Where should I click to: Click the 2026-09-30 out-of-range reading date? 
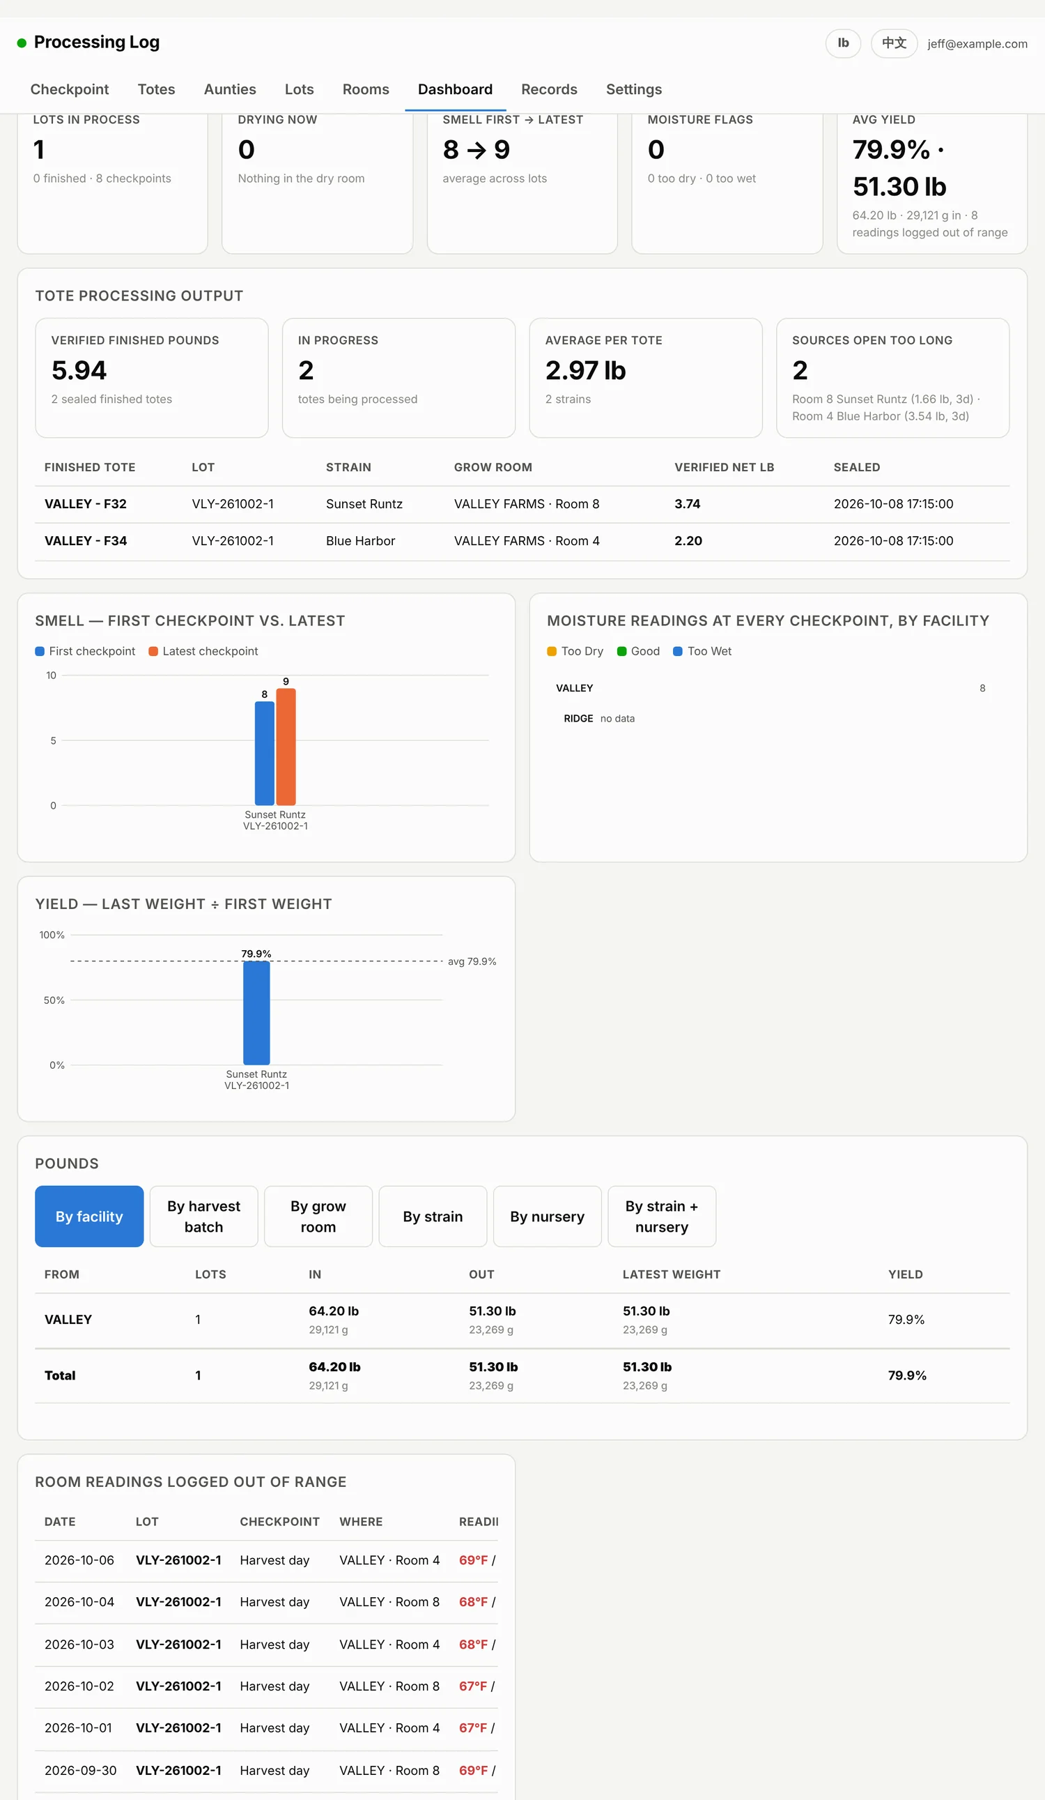pos(81,1770)
